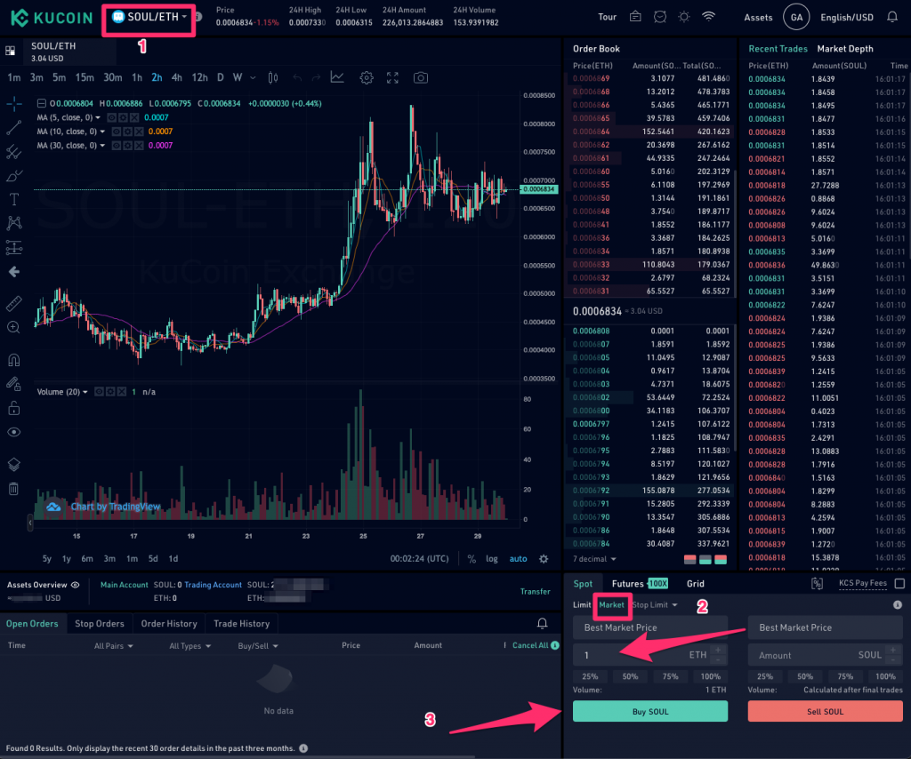The image size is (911, 759).
Task: Toggle hide all drawings eye icon
Action: point(14,432)
